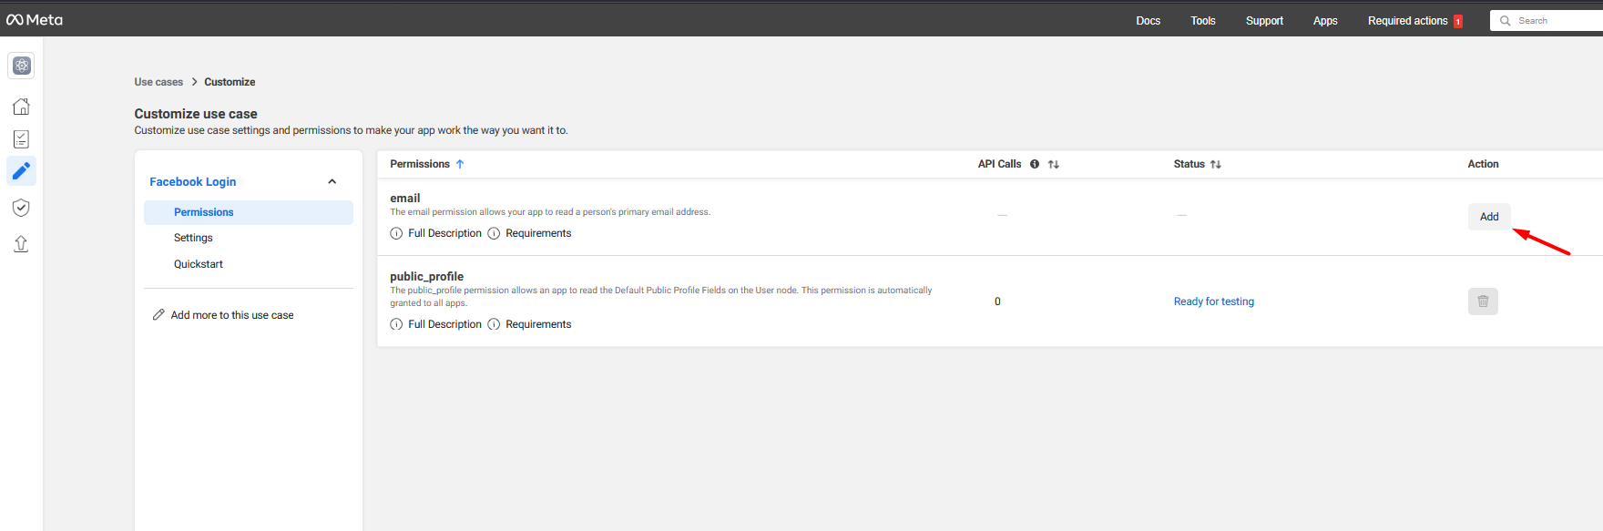Click the Customize use case heading
This screenshot has height=531, width=1603.
(196, 114)
